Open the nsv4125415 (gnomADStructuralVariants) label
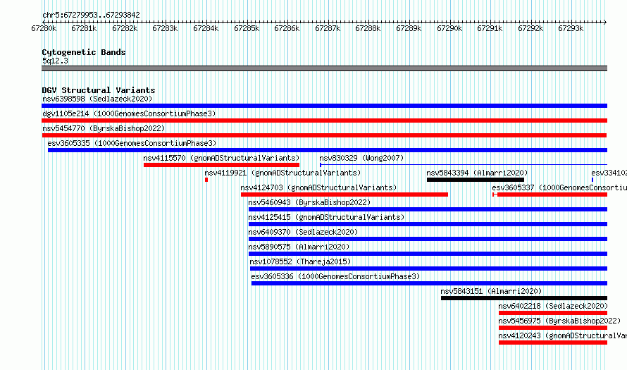Screen dimensions: 627x370 (x=326, y=217)
